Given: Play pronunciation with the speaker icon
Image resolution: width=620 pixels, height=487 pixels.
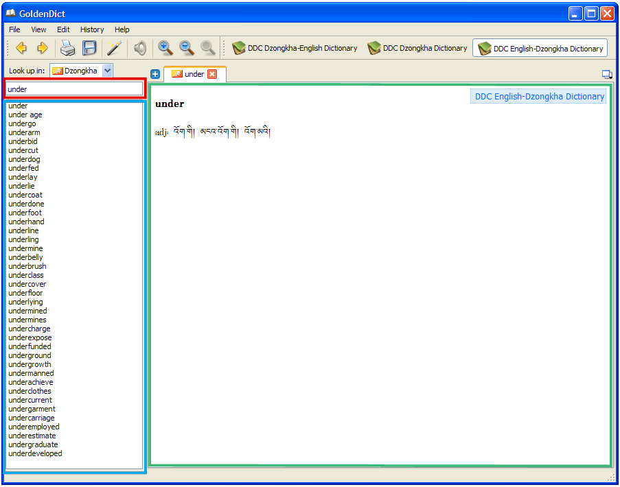Looking at the screenshot, I should coord(140,48).
